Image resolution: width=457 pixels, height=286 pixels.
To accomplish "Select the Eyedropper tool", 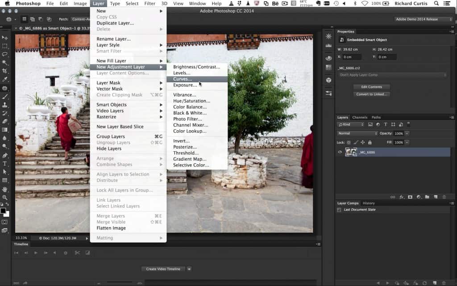I will pos(4,79).
